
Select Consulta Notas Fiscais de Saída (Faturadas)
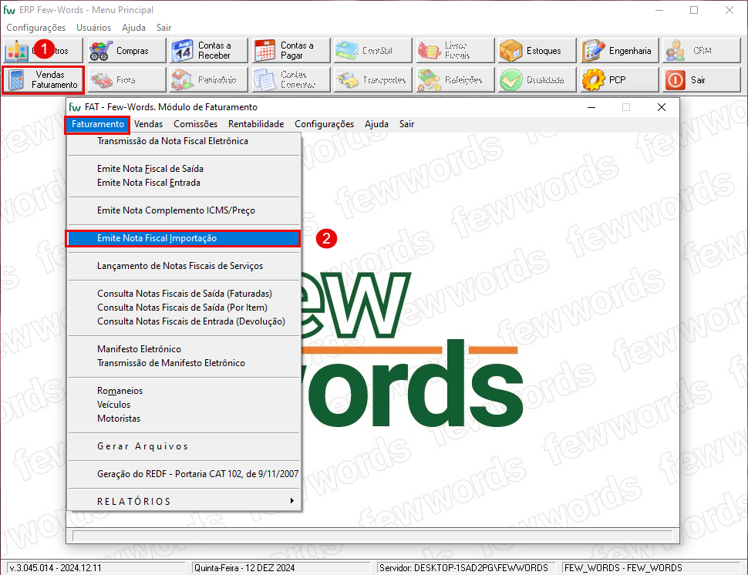(184, 294)
